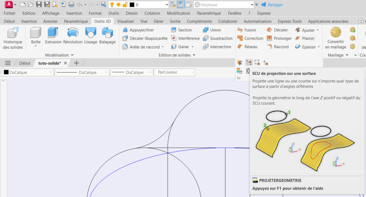Expand the Stephane workspace dropdown
This screenshot has width=366, height=197.
[252, 5]
